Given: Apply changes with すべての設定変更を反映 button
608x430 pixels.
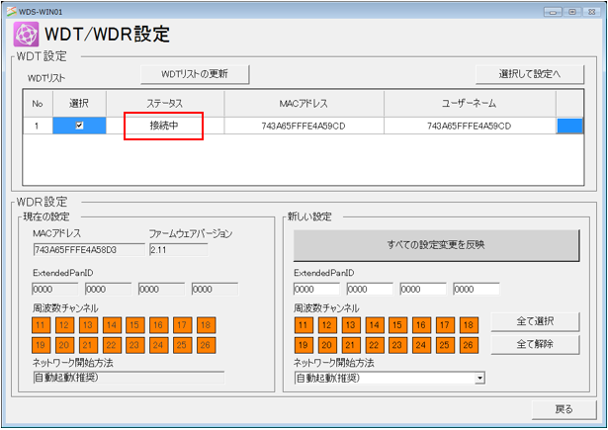Looking at the screenshot, I should pyautogui.click(x=435, y=245).
